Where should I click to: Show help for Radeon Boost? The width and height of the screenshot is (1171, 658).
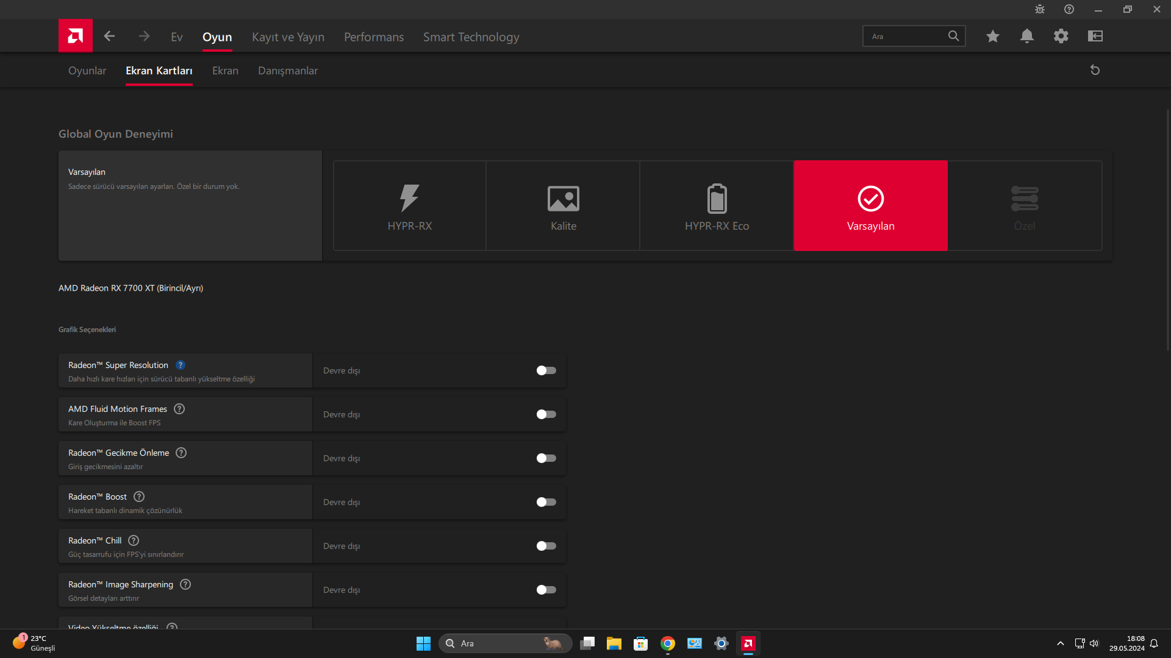[x=139, y=497]
